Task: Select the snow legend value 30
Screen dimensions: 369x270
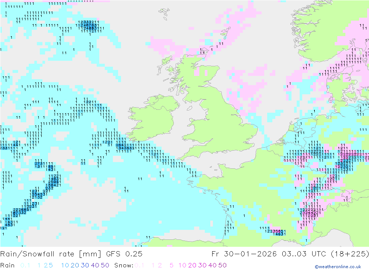Action: [x=202, y=265]
